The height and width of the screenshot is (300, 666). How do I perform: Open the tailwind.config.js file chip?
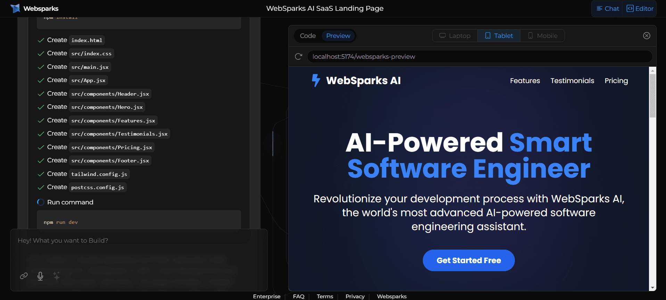[x=99, y=174]
